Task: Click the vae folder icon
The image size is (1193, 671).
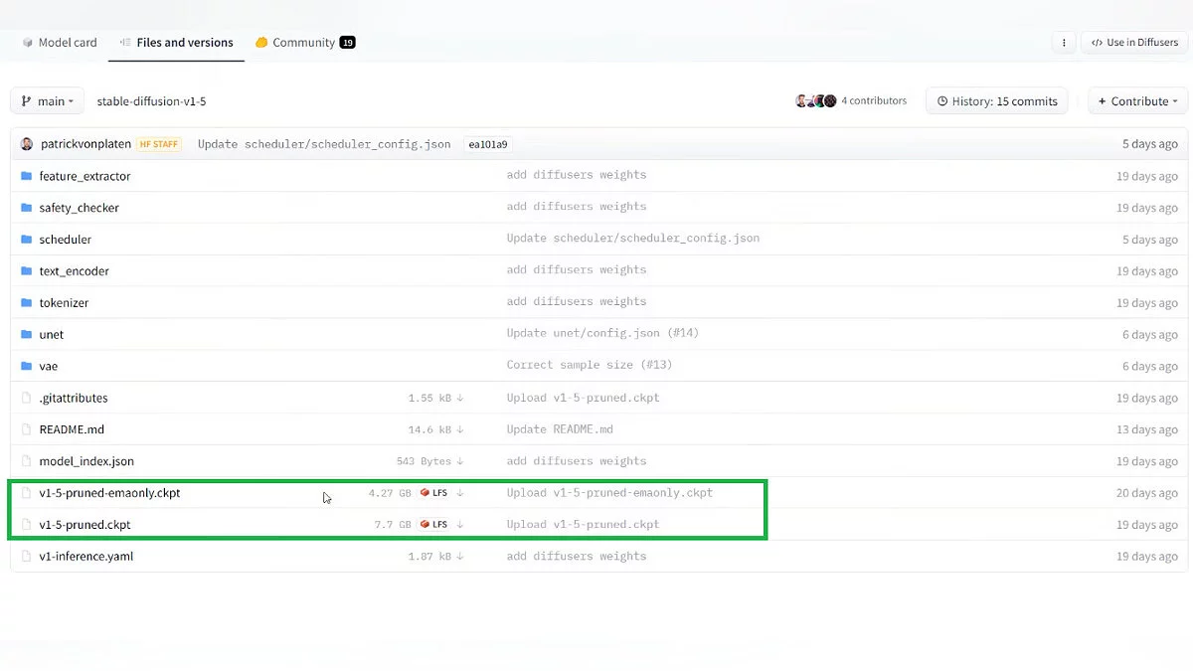Action: tap(27, 367)
